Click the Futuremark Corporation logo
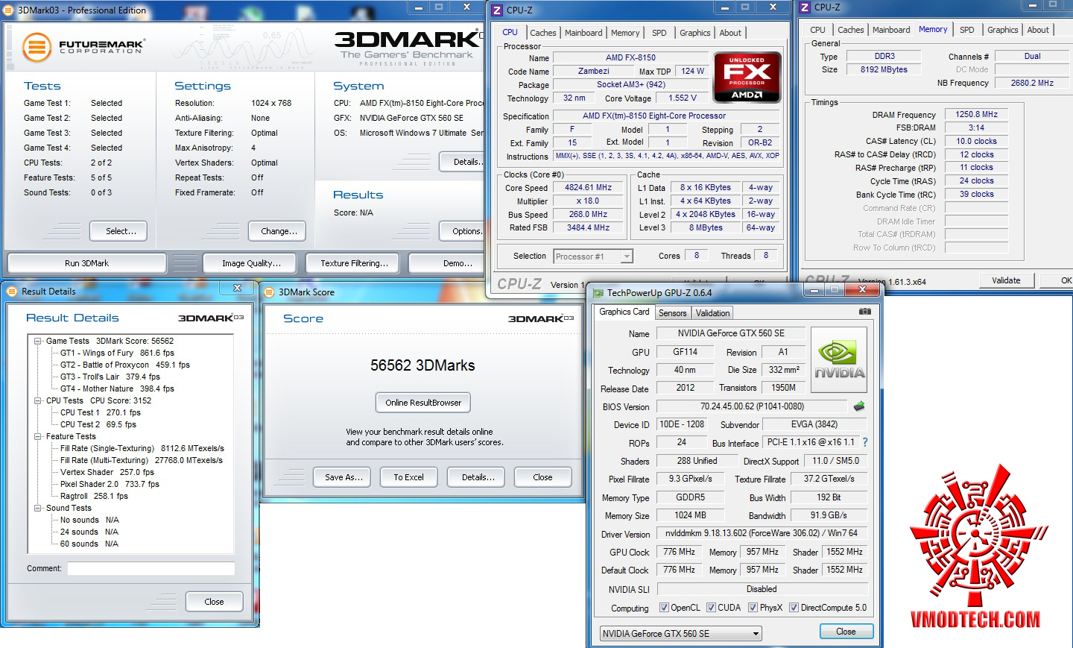The image size is (1073, 648). [83, 47]
